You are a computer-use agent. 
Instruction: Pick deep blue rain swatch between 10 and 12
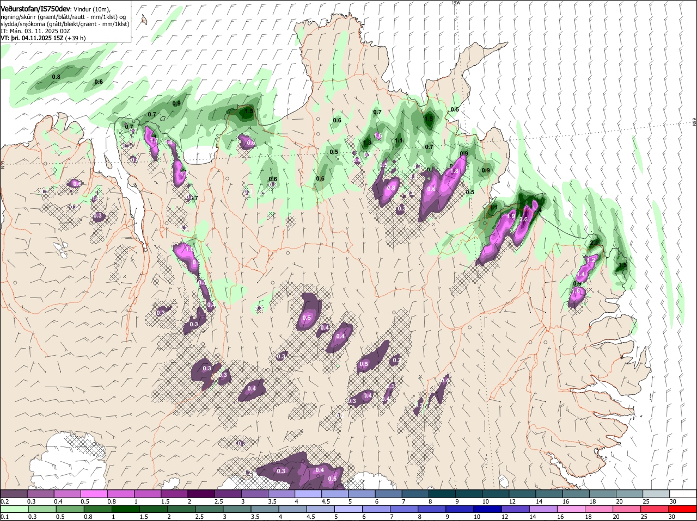[x=489, y=509]
